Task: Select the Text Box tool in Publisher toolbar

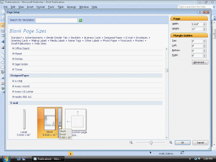Action: tap(3, 31)
